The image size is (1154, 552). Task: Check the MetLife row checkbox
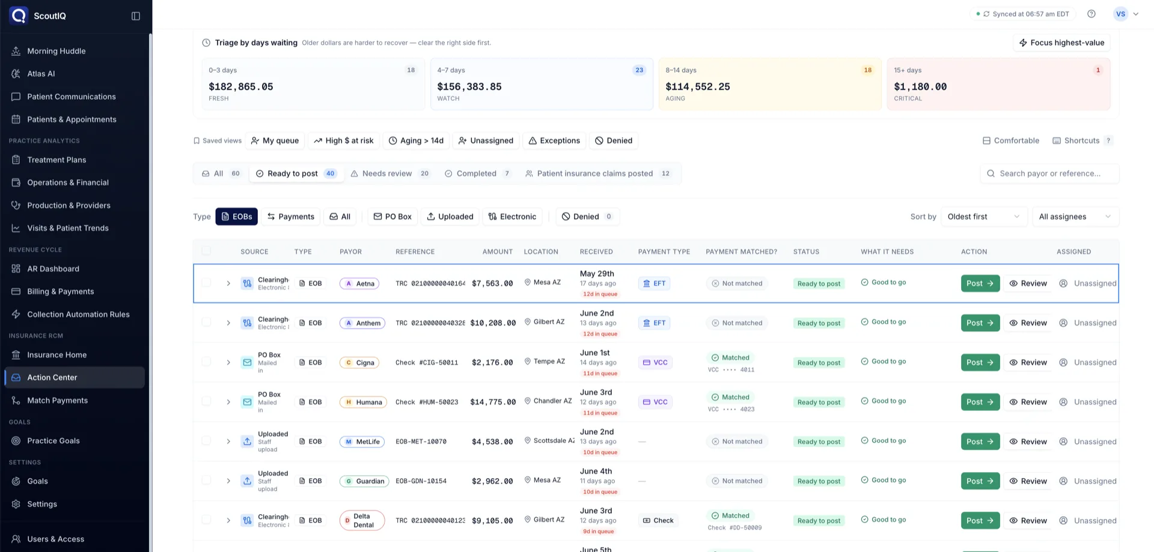(x=206, y=441)
